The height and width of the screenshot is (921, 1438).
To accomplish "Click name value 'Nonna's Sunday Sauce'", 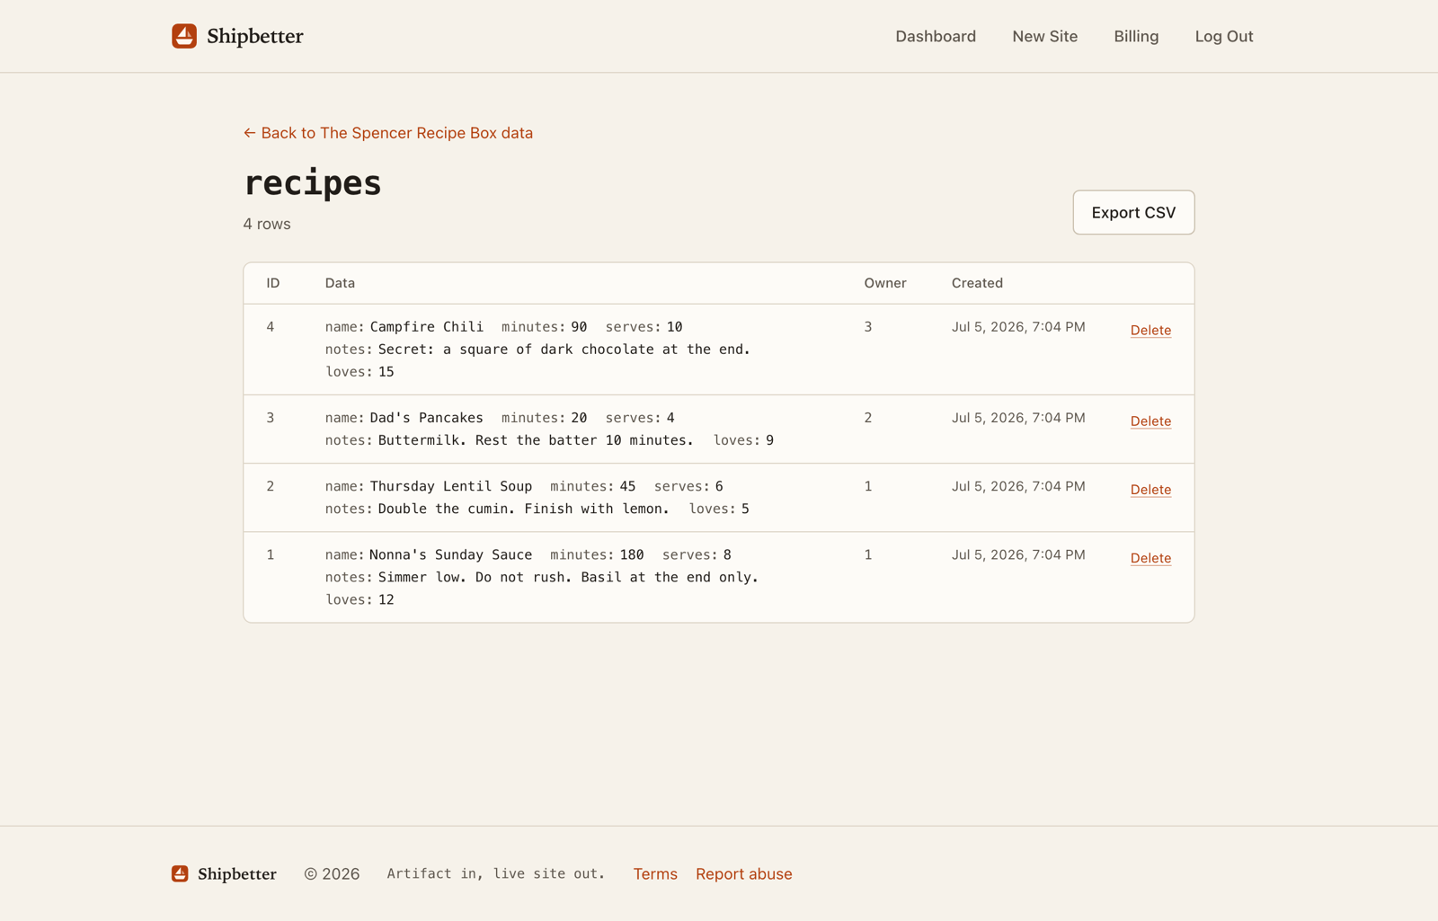I will (x=451, y=554).
